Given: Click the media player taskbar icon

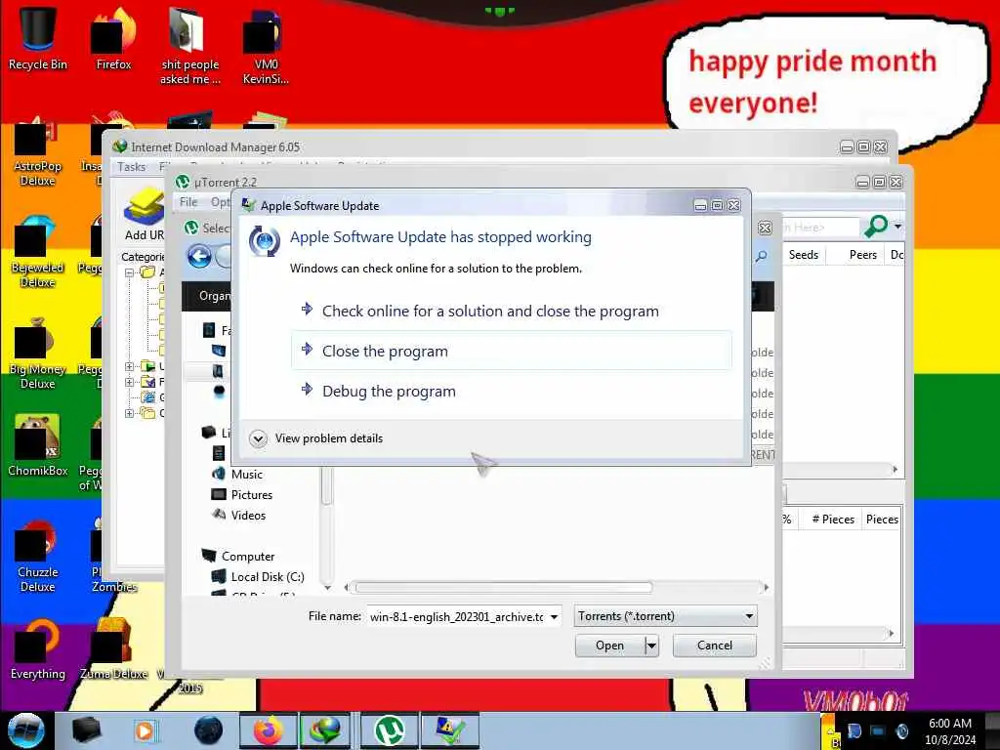Looking at the screenshot, I should 145,730.
